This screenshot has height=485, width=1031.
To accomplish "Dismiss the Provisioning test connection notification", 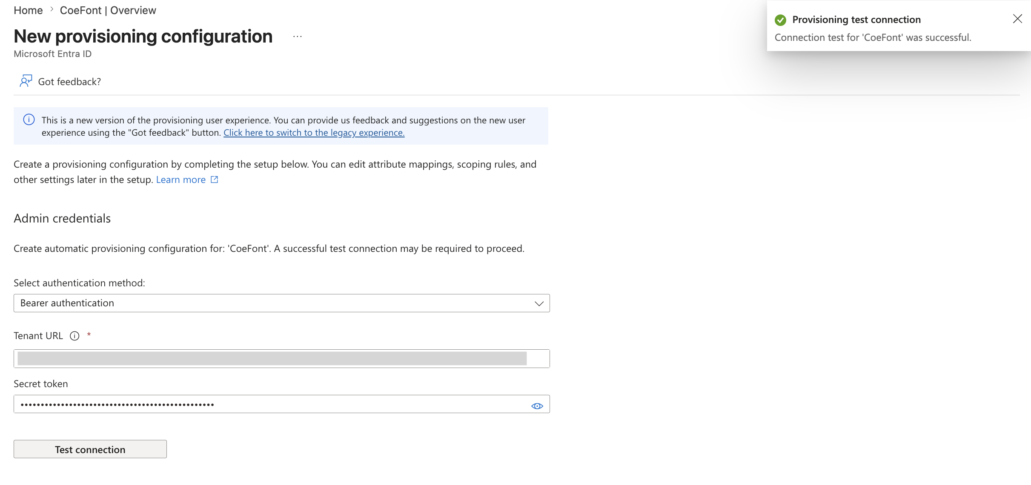I will click(1017, 19).
